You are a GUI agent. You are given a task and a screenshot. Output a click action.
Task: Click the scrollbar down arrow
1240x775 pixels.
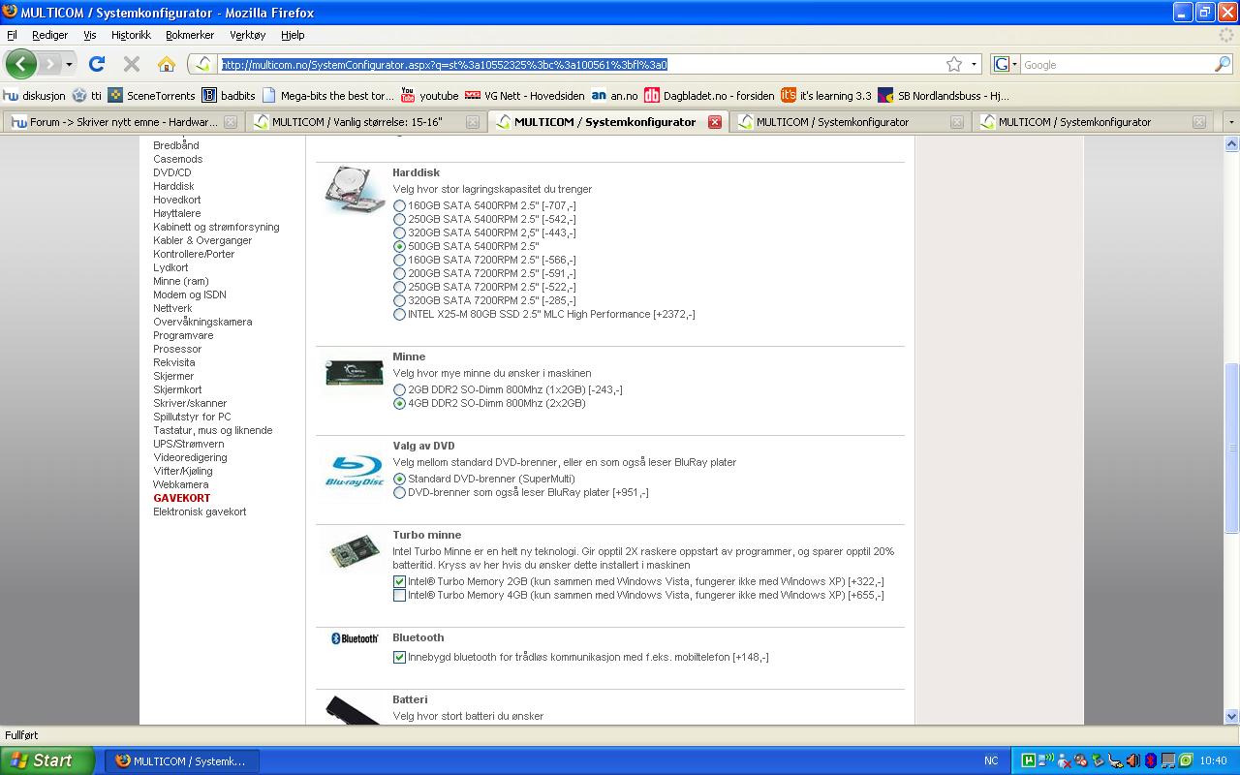pyautogui.click(x=1231, y=717)
